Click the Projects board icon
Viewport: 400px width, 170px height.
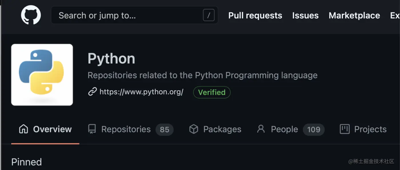pos(345,129)
